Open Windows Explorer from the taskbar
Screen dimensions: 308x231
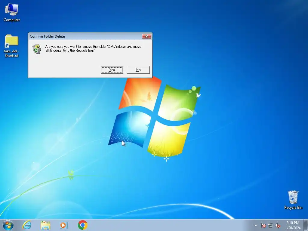pos(45,225)
